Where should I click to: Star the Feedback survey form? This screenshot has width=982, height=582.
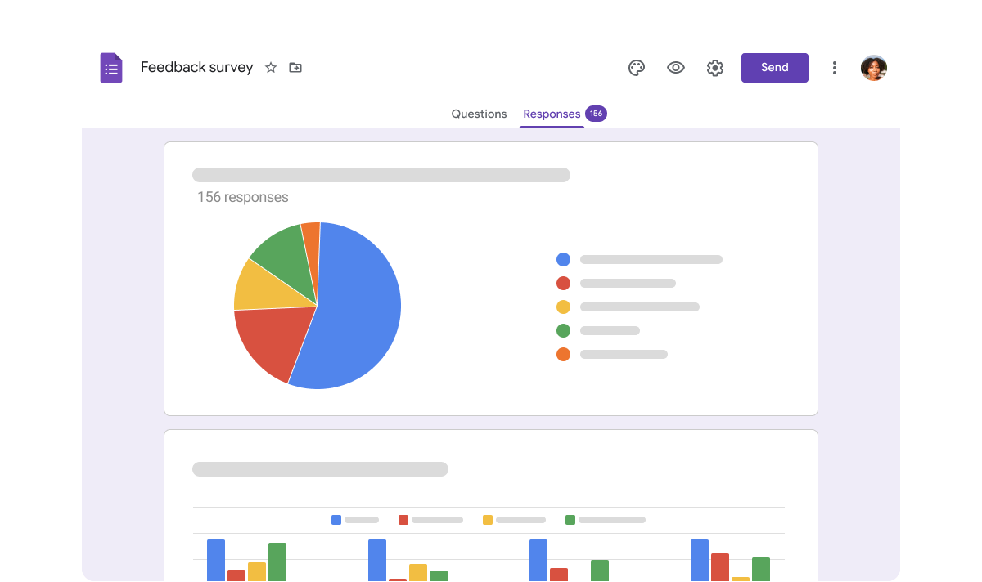[x=271, y=68]
